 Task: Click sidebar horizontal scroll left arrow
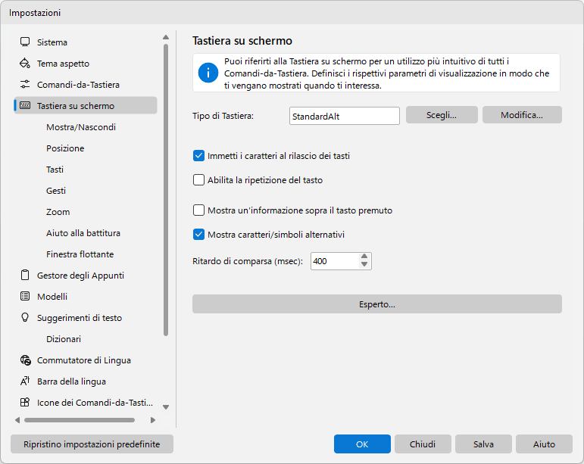17,420
